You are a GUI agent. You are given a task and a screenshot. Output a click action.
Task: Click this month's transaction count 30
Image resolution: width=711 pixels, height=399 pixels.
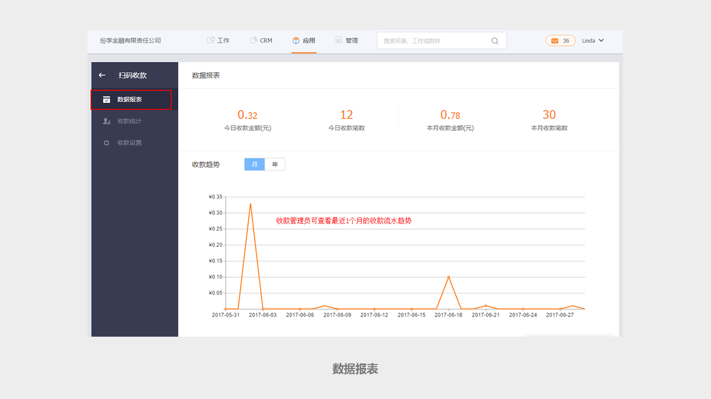(549, 115)
